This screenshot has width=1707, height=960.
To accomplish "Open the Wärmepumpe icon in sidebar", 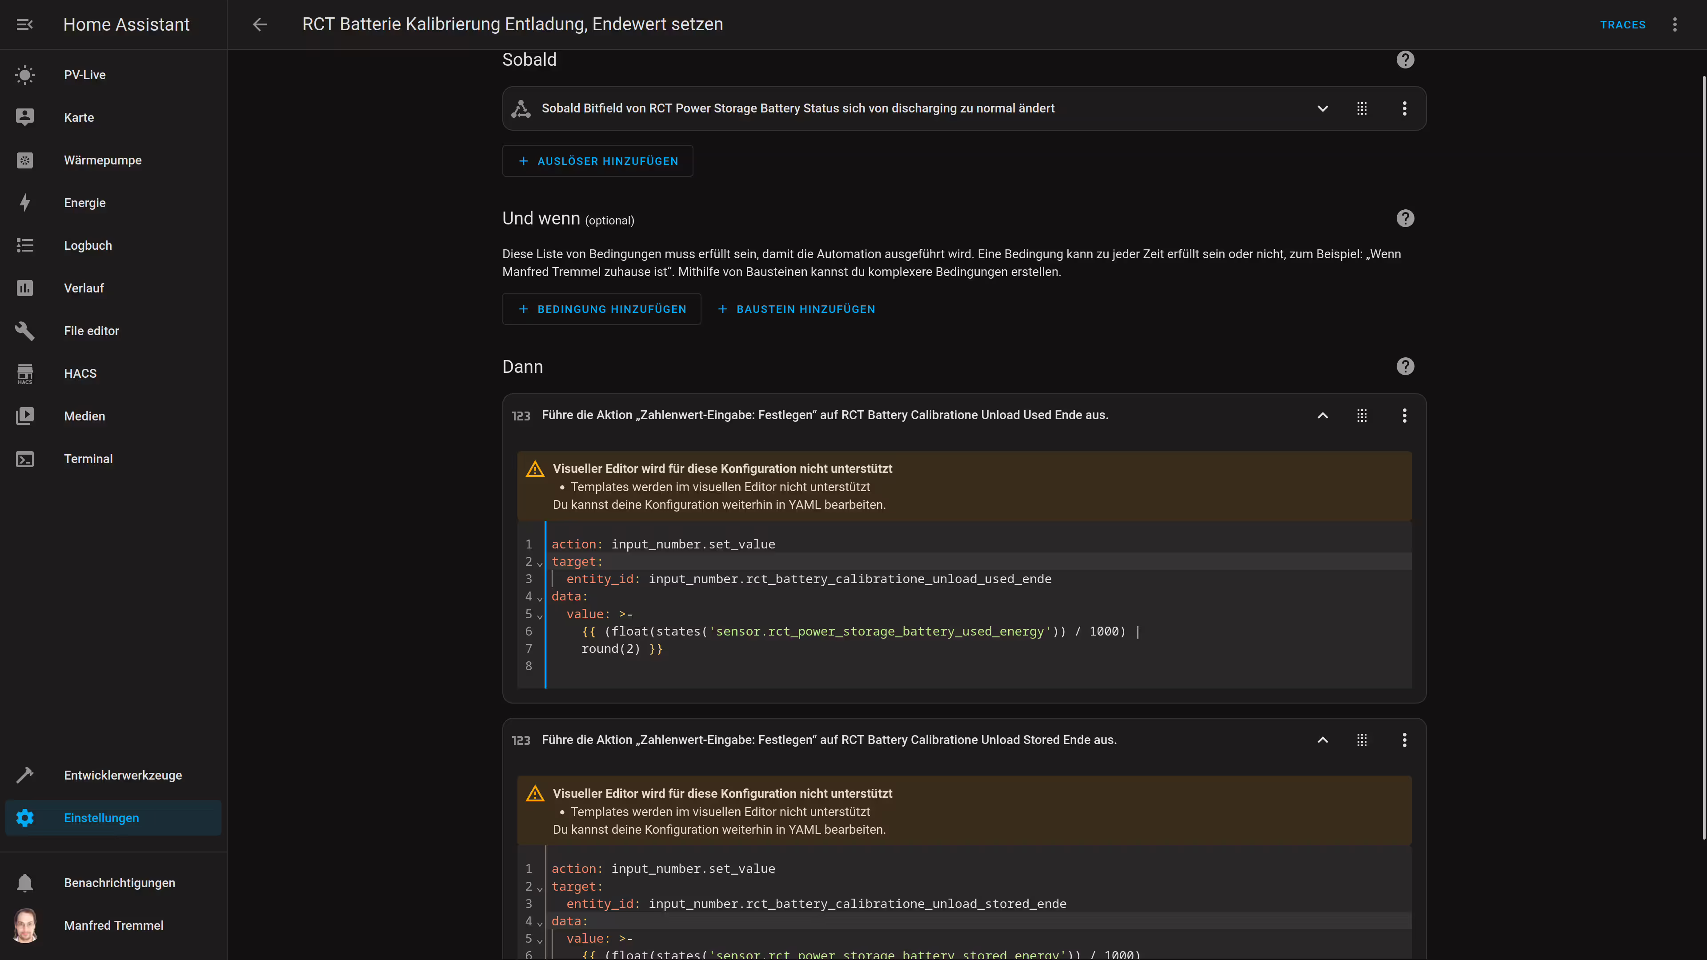I will pyautogui.click(x=25, y=160).
